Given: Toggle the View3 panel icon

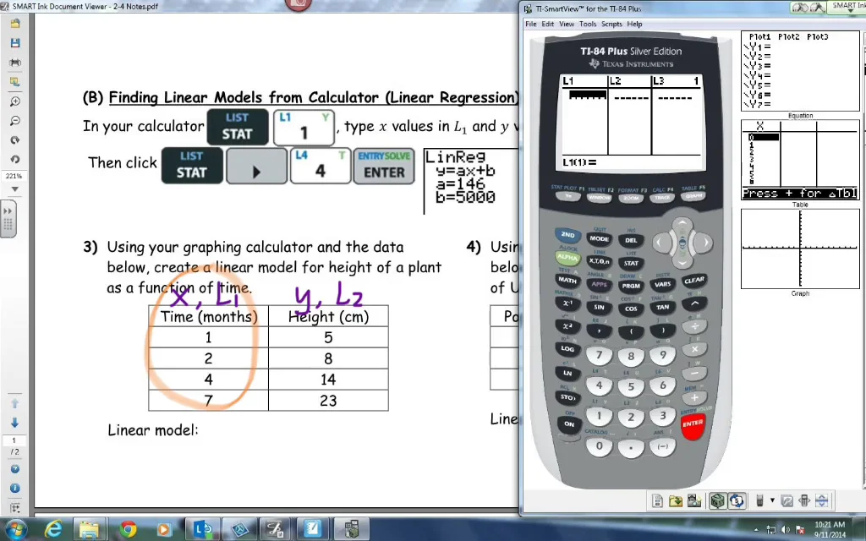Looking at the screenshot, I should 737,500.
